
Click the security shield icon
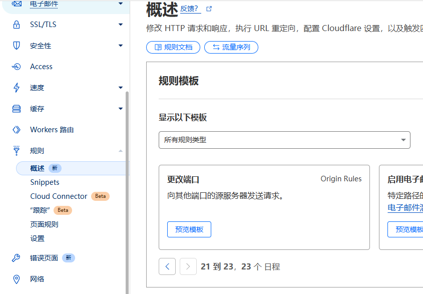point(17,46)
